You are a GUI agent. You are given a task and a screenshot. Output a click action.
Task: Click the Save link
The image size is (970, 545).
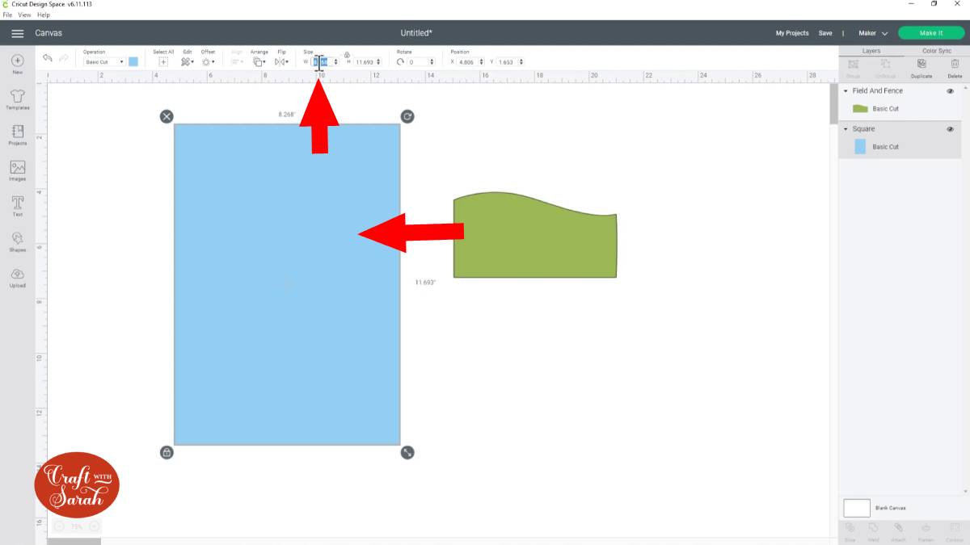pyautogui.click(x=825, y=33)
